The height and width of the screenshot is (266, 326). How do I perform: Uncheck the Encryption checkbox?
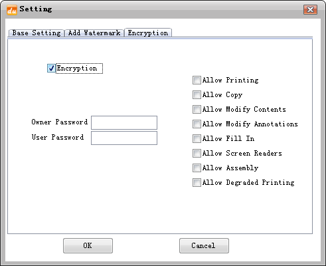[x=51, y=68]
